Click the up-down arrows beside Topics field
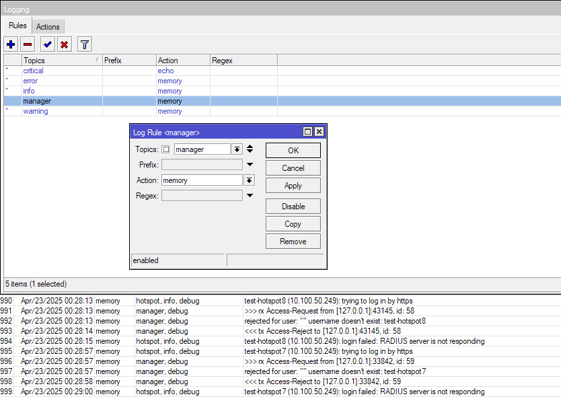Image resolution: width=561 pixels, height=399 pixels. coord(250,149)
